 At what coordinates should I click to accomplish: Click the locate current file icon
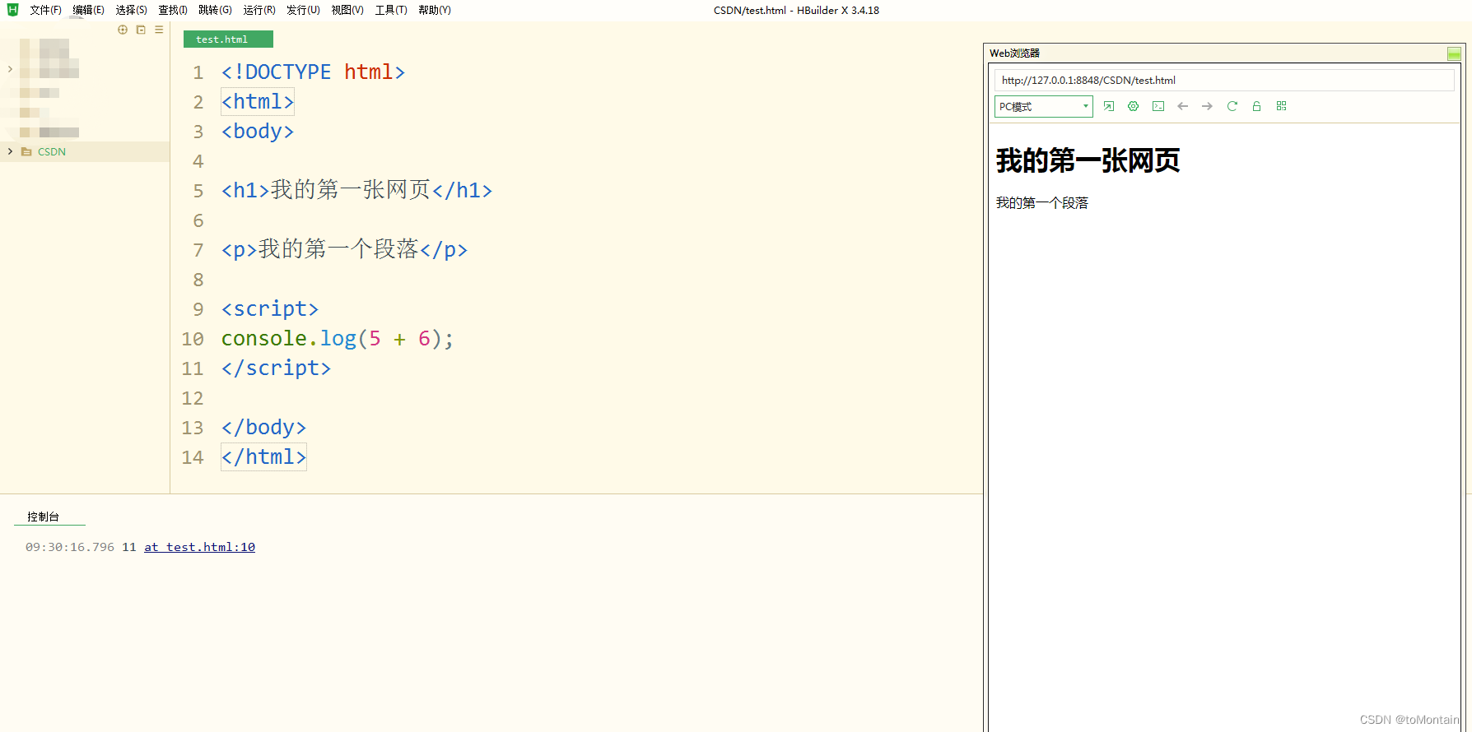123,30
